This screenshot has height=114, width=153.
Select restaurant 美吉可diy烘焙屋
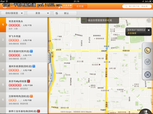click(24, 85)
